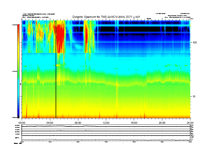Screen dimensions: 205x158
Task: Click the black vertical marker line near 04:50
Action: pos(56,69)
